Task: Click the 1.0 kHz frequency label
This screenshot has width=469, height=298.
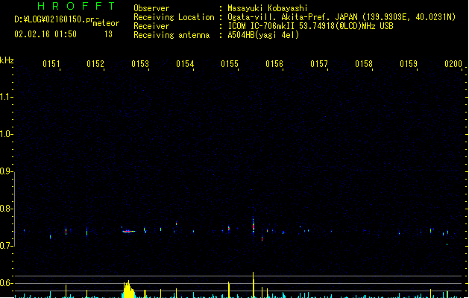Action: pos(6,134)
